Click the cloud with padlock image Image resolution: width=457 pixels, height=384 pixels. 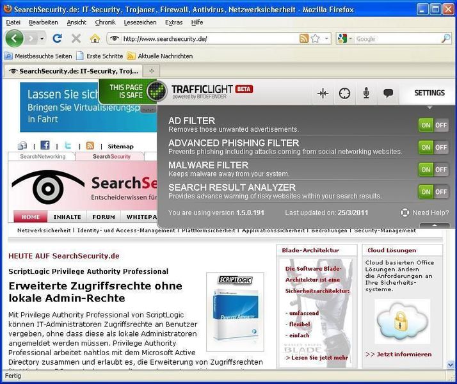pos(402,322)
